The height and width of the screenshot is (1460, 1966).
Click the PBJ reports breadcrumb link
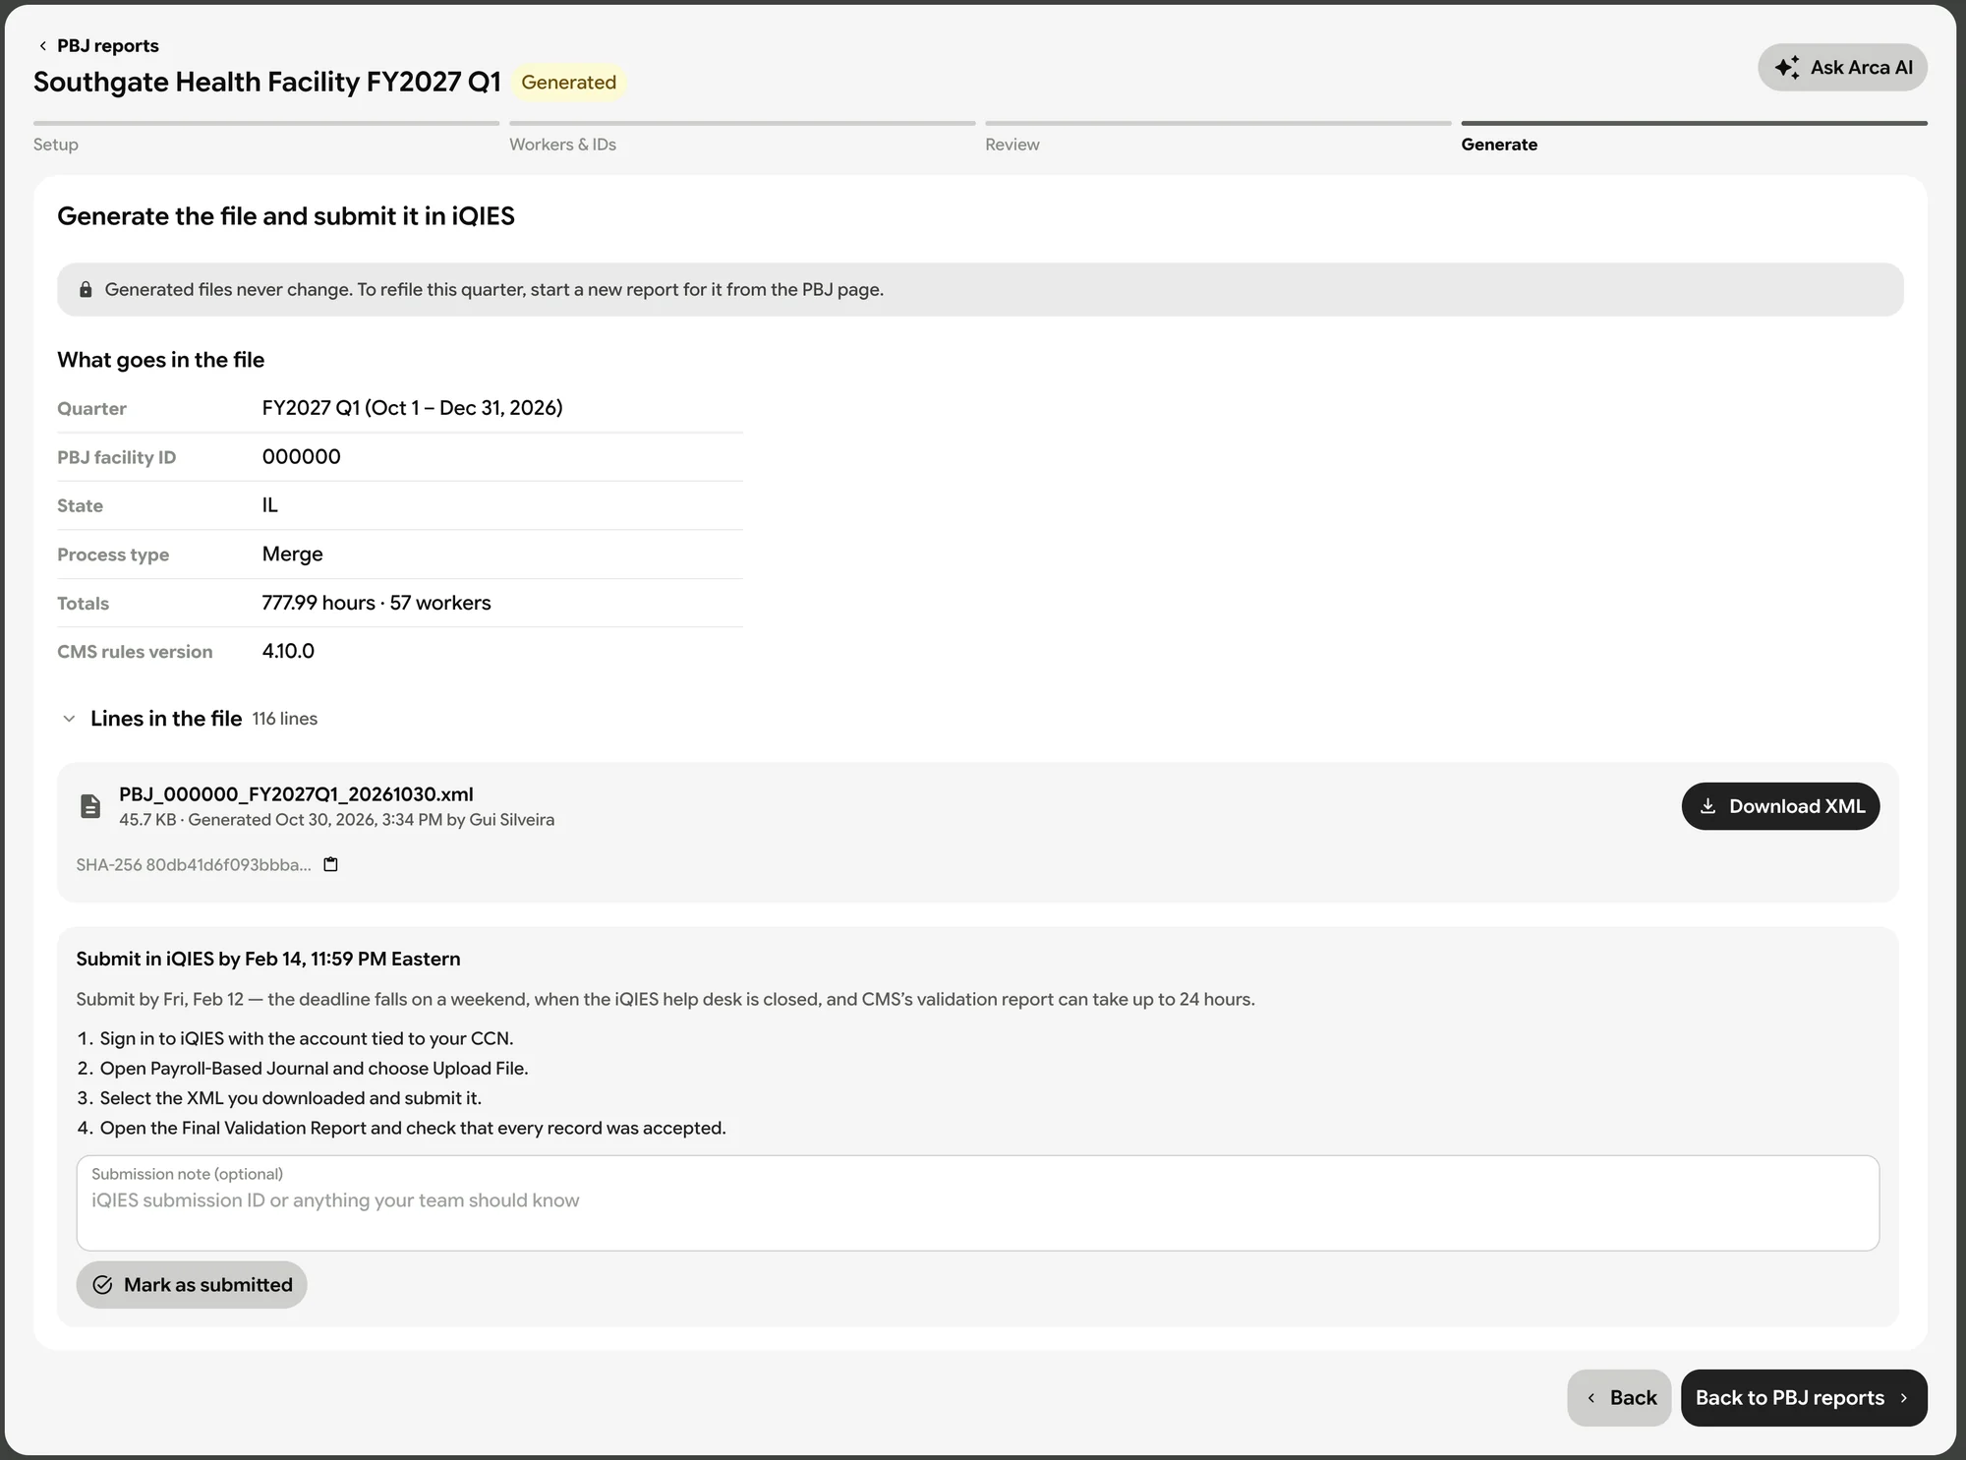click(108, 46)
